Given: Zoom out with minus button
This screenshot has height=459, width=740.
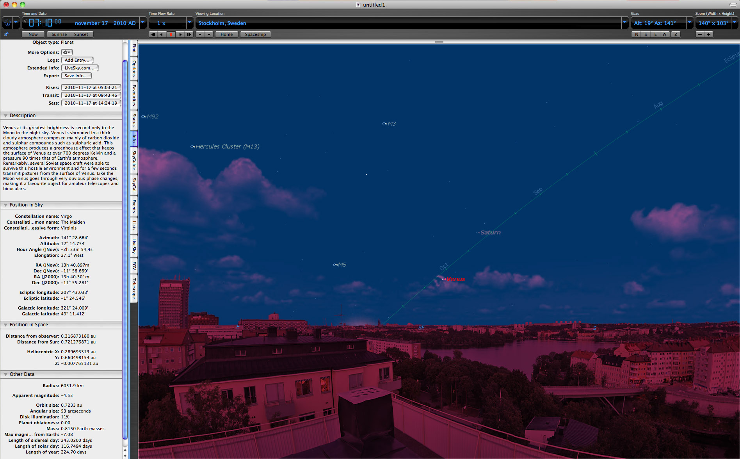Looking at the screenshot, I should pos(700,34).
